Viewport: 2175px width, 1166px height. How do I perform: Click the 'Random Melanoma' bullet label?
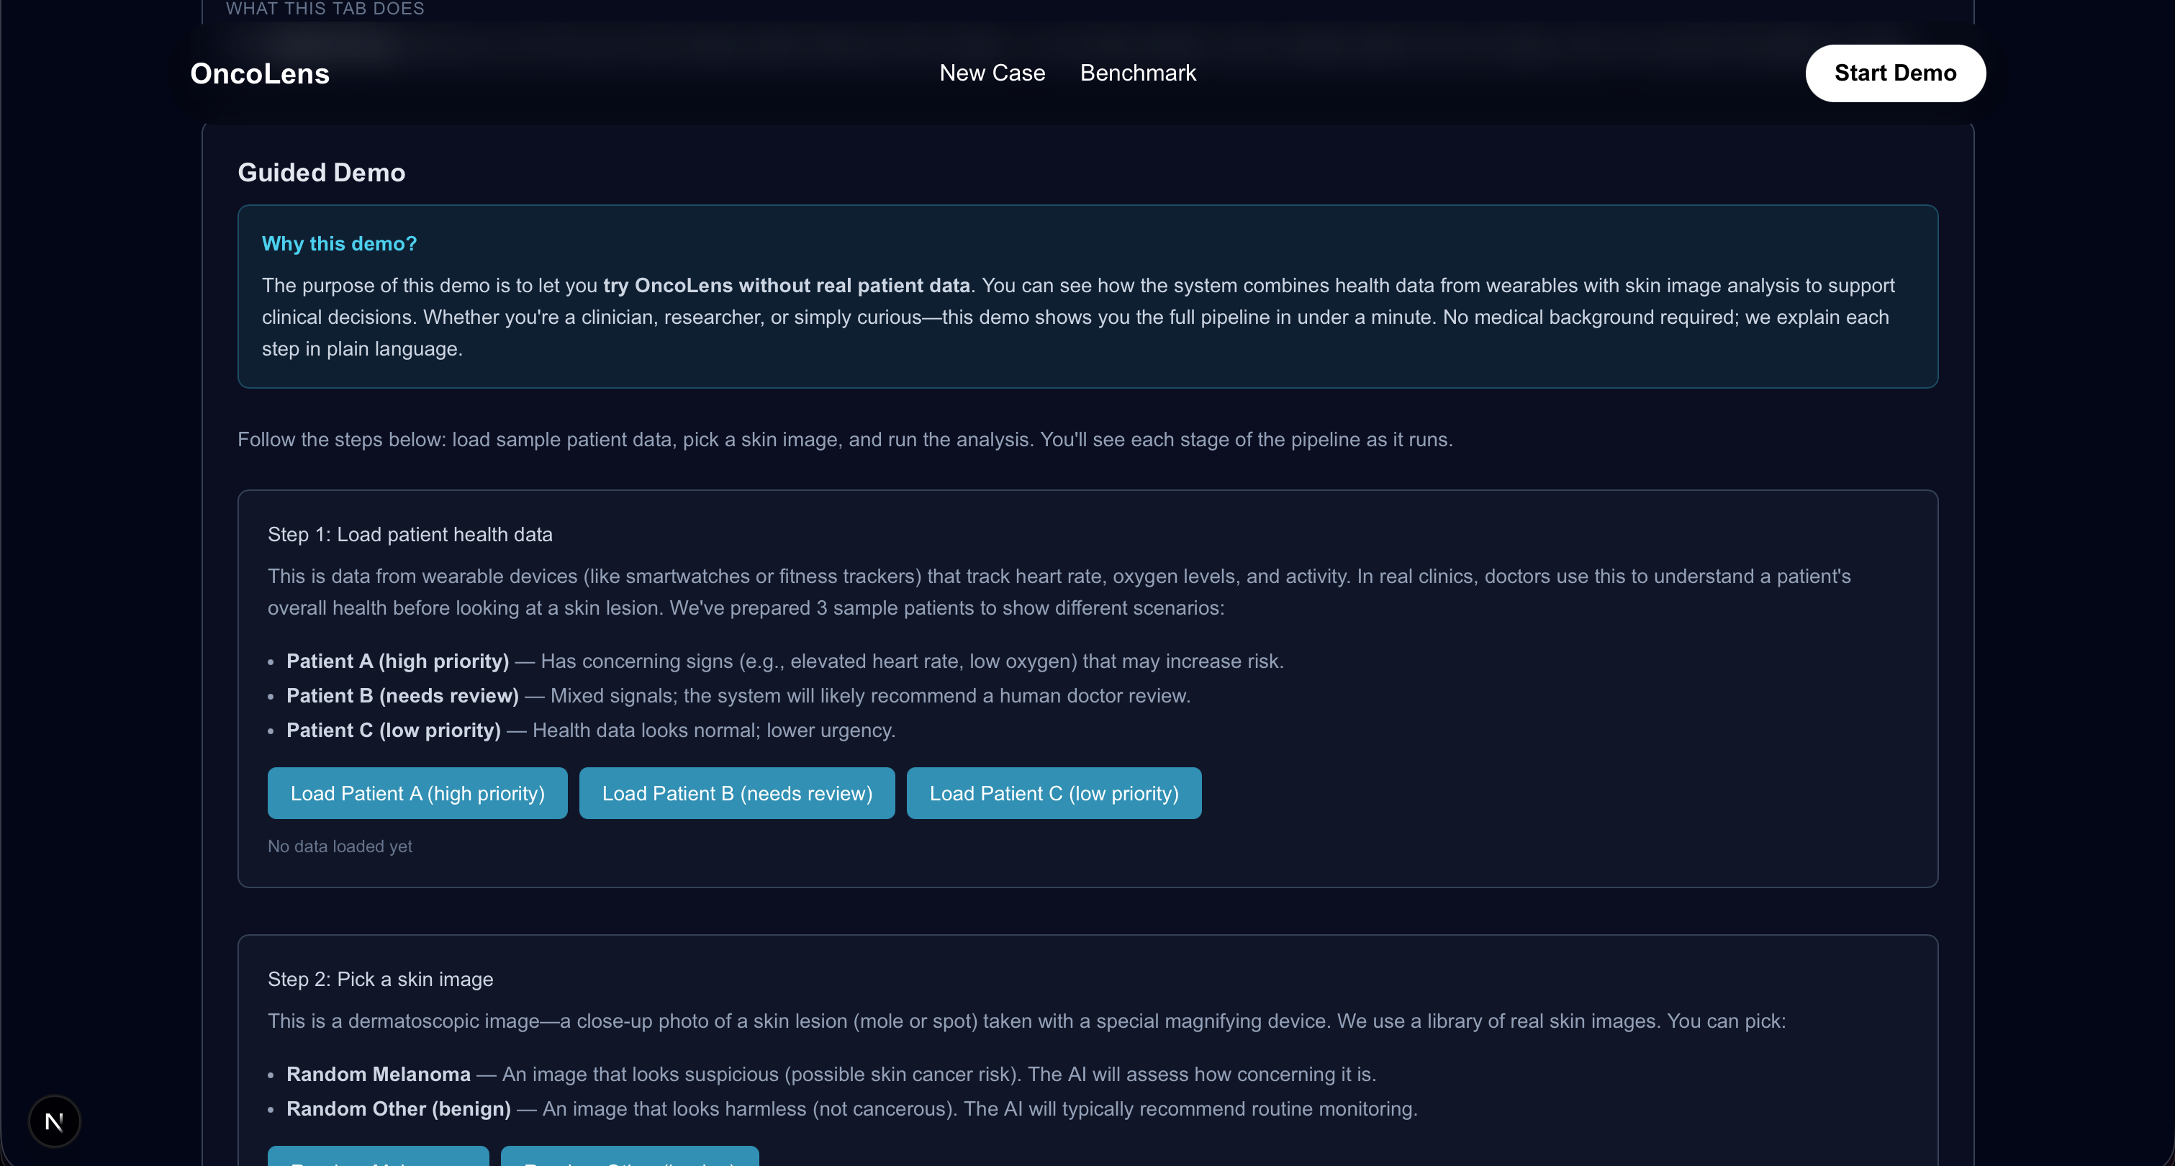click(377, 1074)
